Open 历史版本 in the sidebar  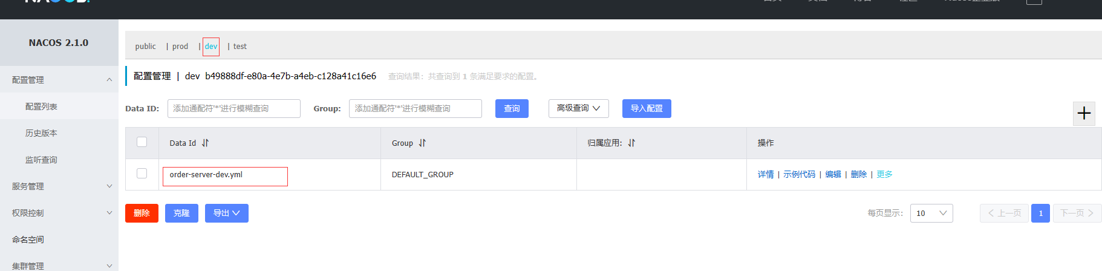(x=41, y=133)
